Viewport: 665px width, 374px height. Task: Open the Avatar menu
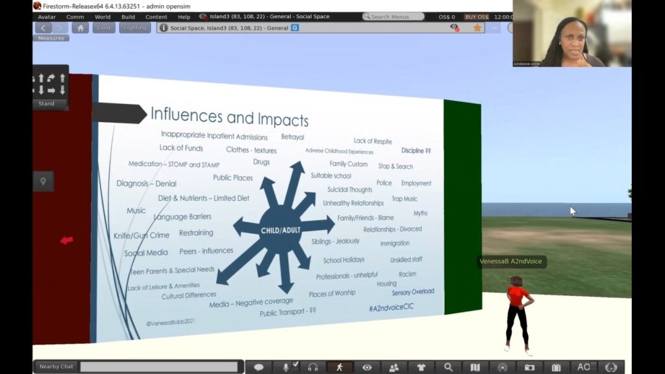point(47,17)
